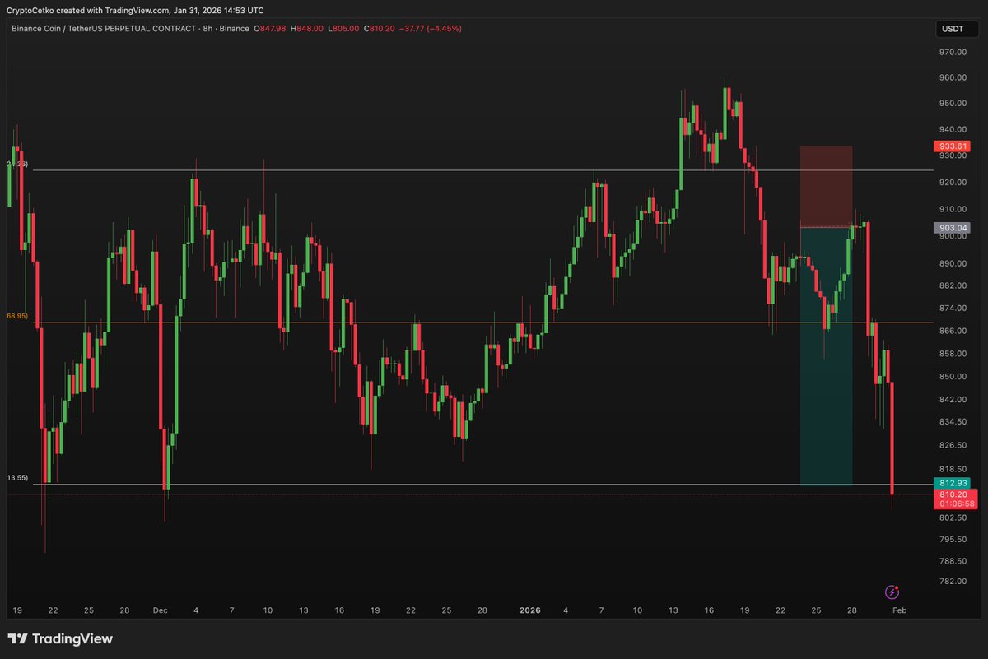Viewport: 988px width, 659px height.
Task: Click the 882.00 price axis label
Action: [953, 285]
